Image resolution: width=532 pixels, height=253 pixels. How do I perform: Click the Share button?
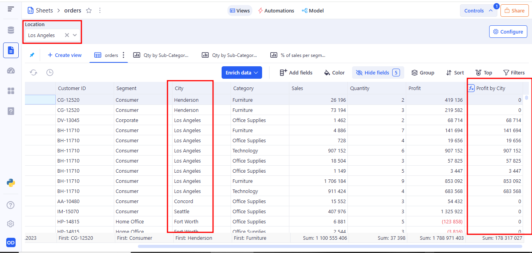click(x=514, y=11)
